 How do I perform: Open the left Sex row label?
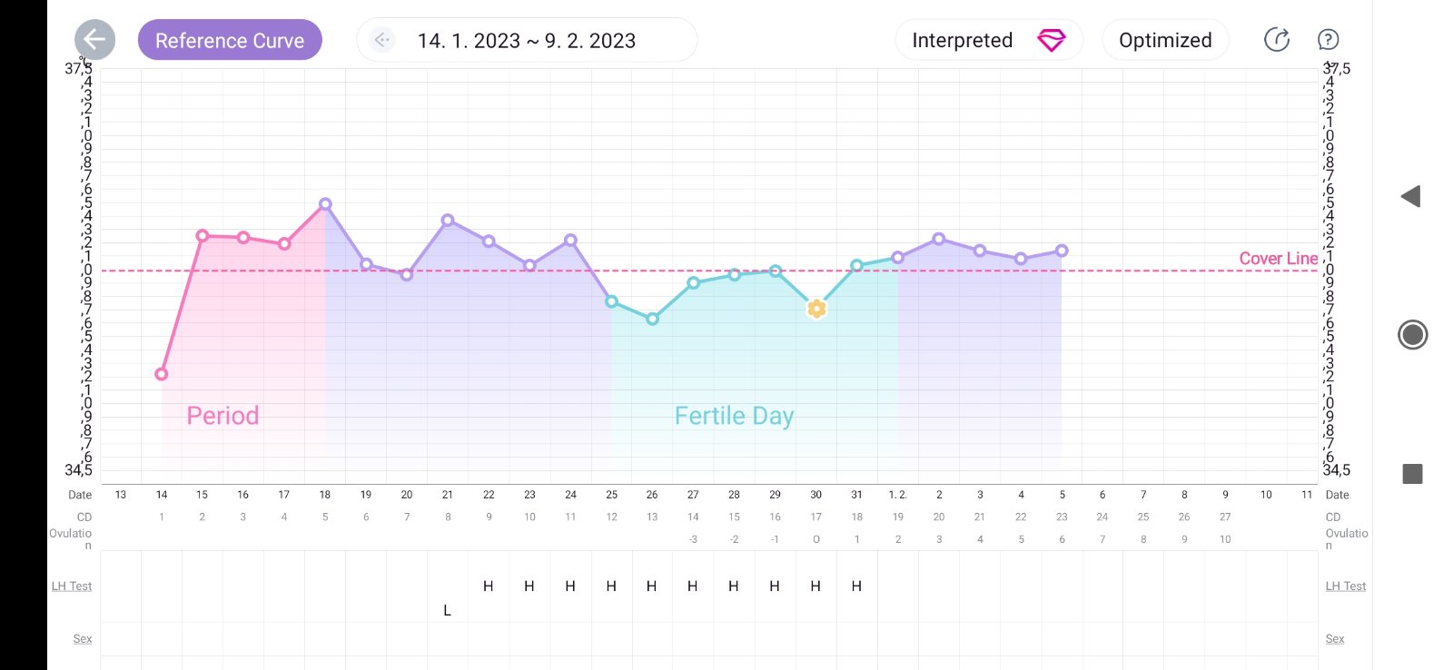click(x=82, y=639)
